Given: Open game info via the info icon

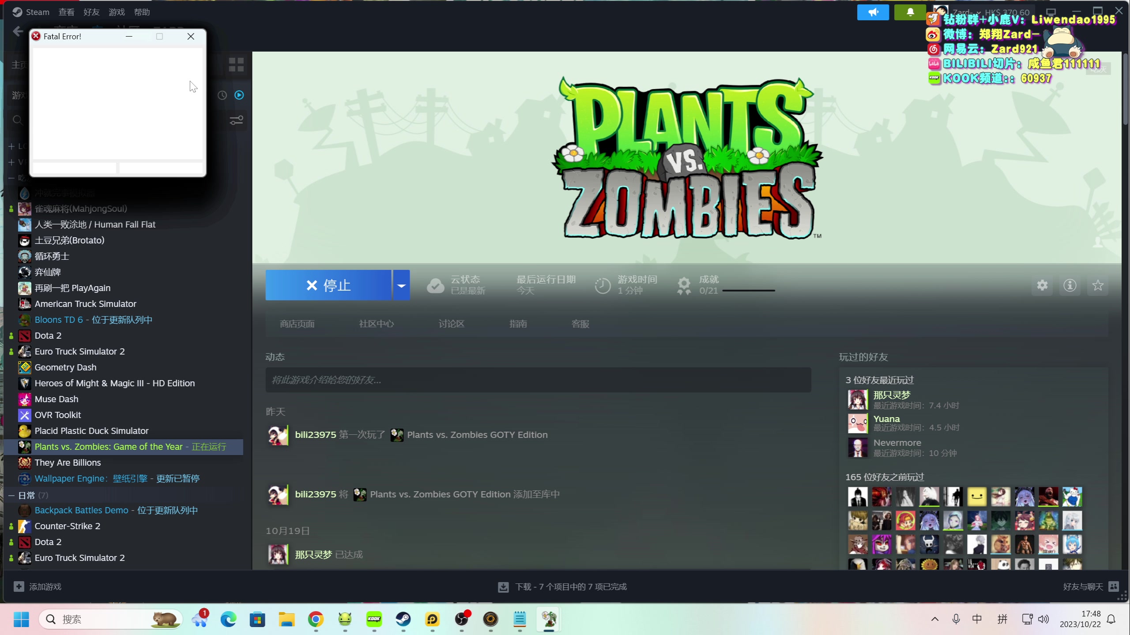Looking at the screenshot, I should tap(1070, 285).
